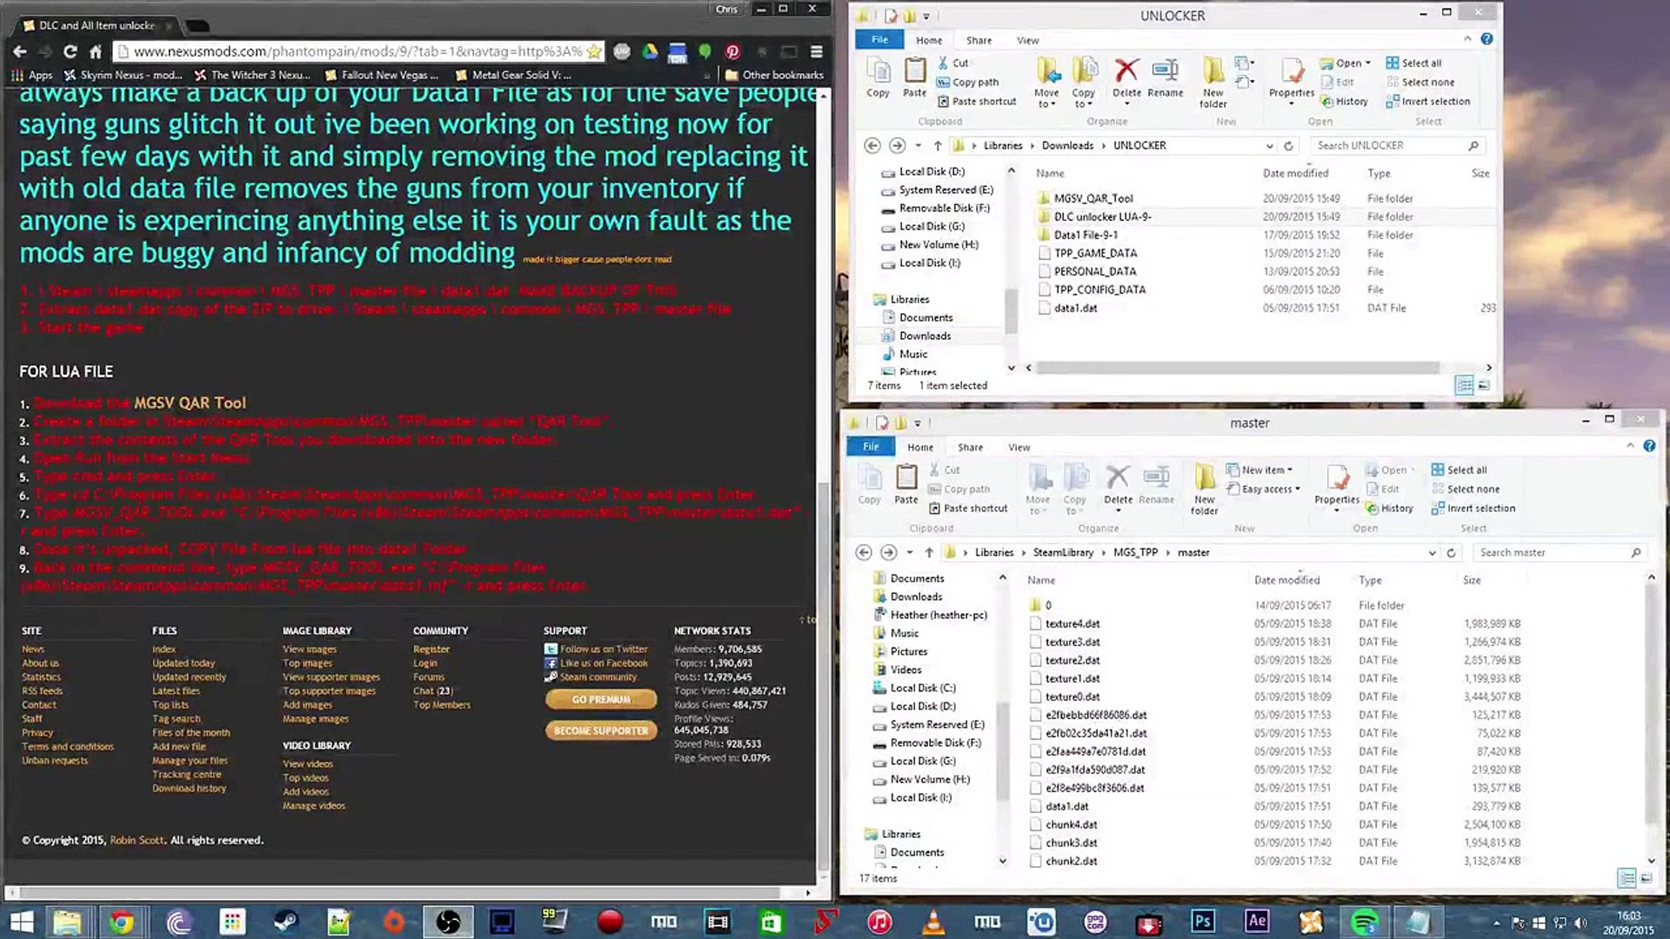Click Select all in master window ribbon
1670x939 pixels.
pyautogui.click(x=1466, y=470)
